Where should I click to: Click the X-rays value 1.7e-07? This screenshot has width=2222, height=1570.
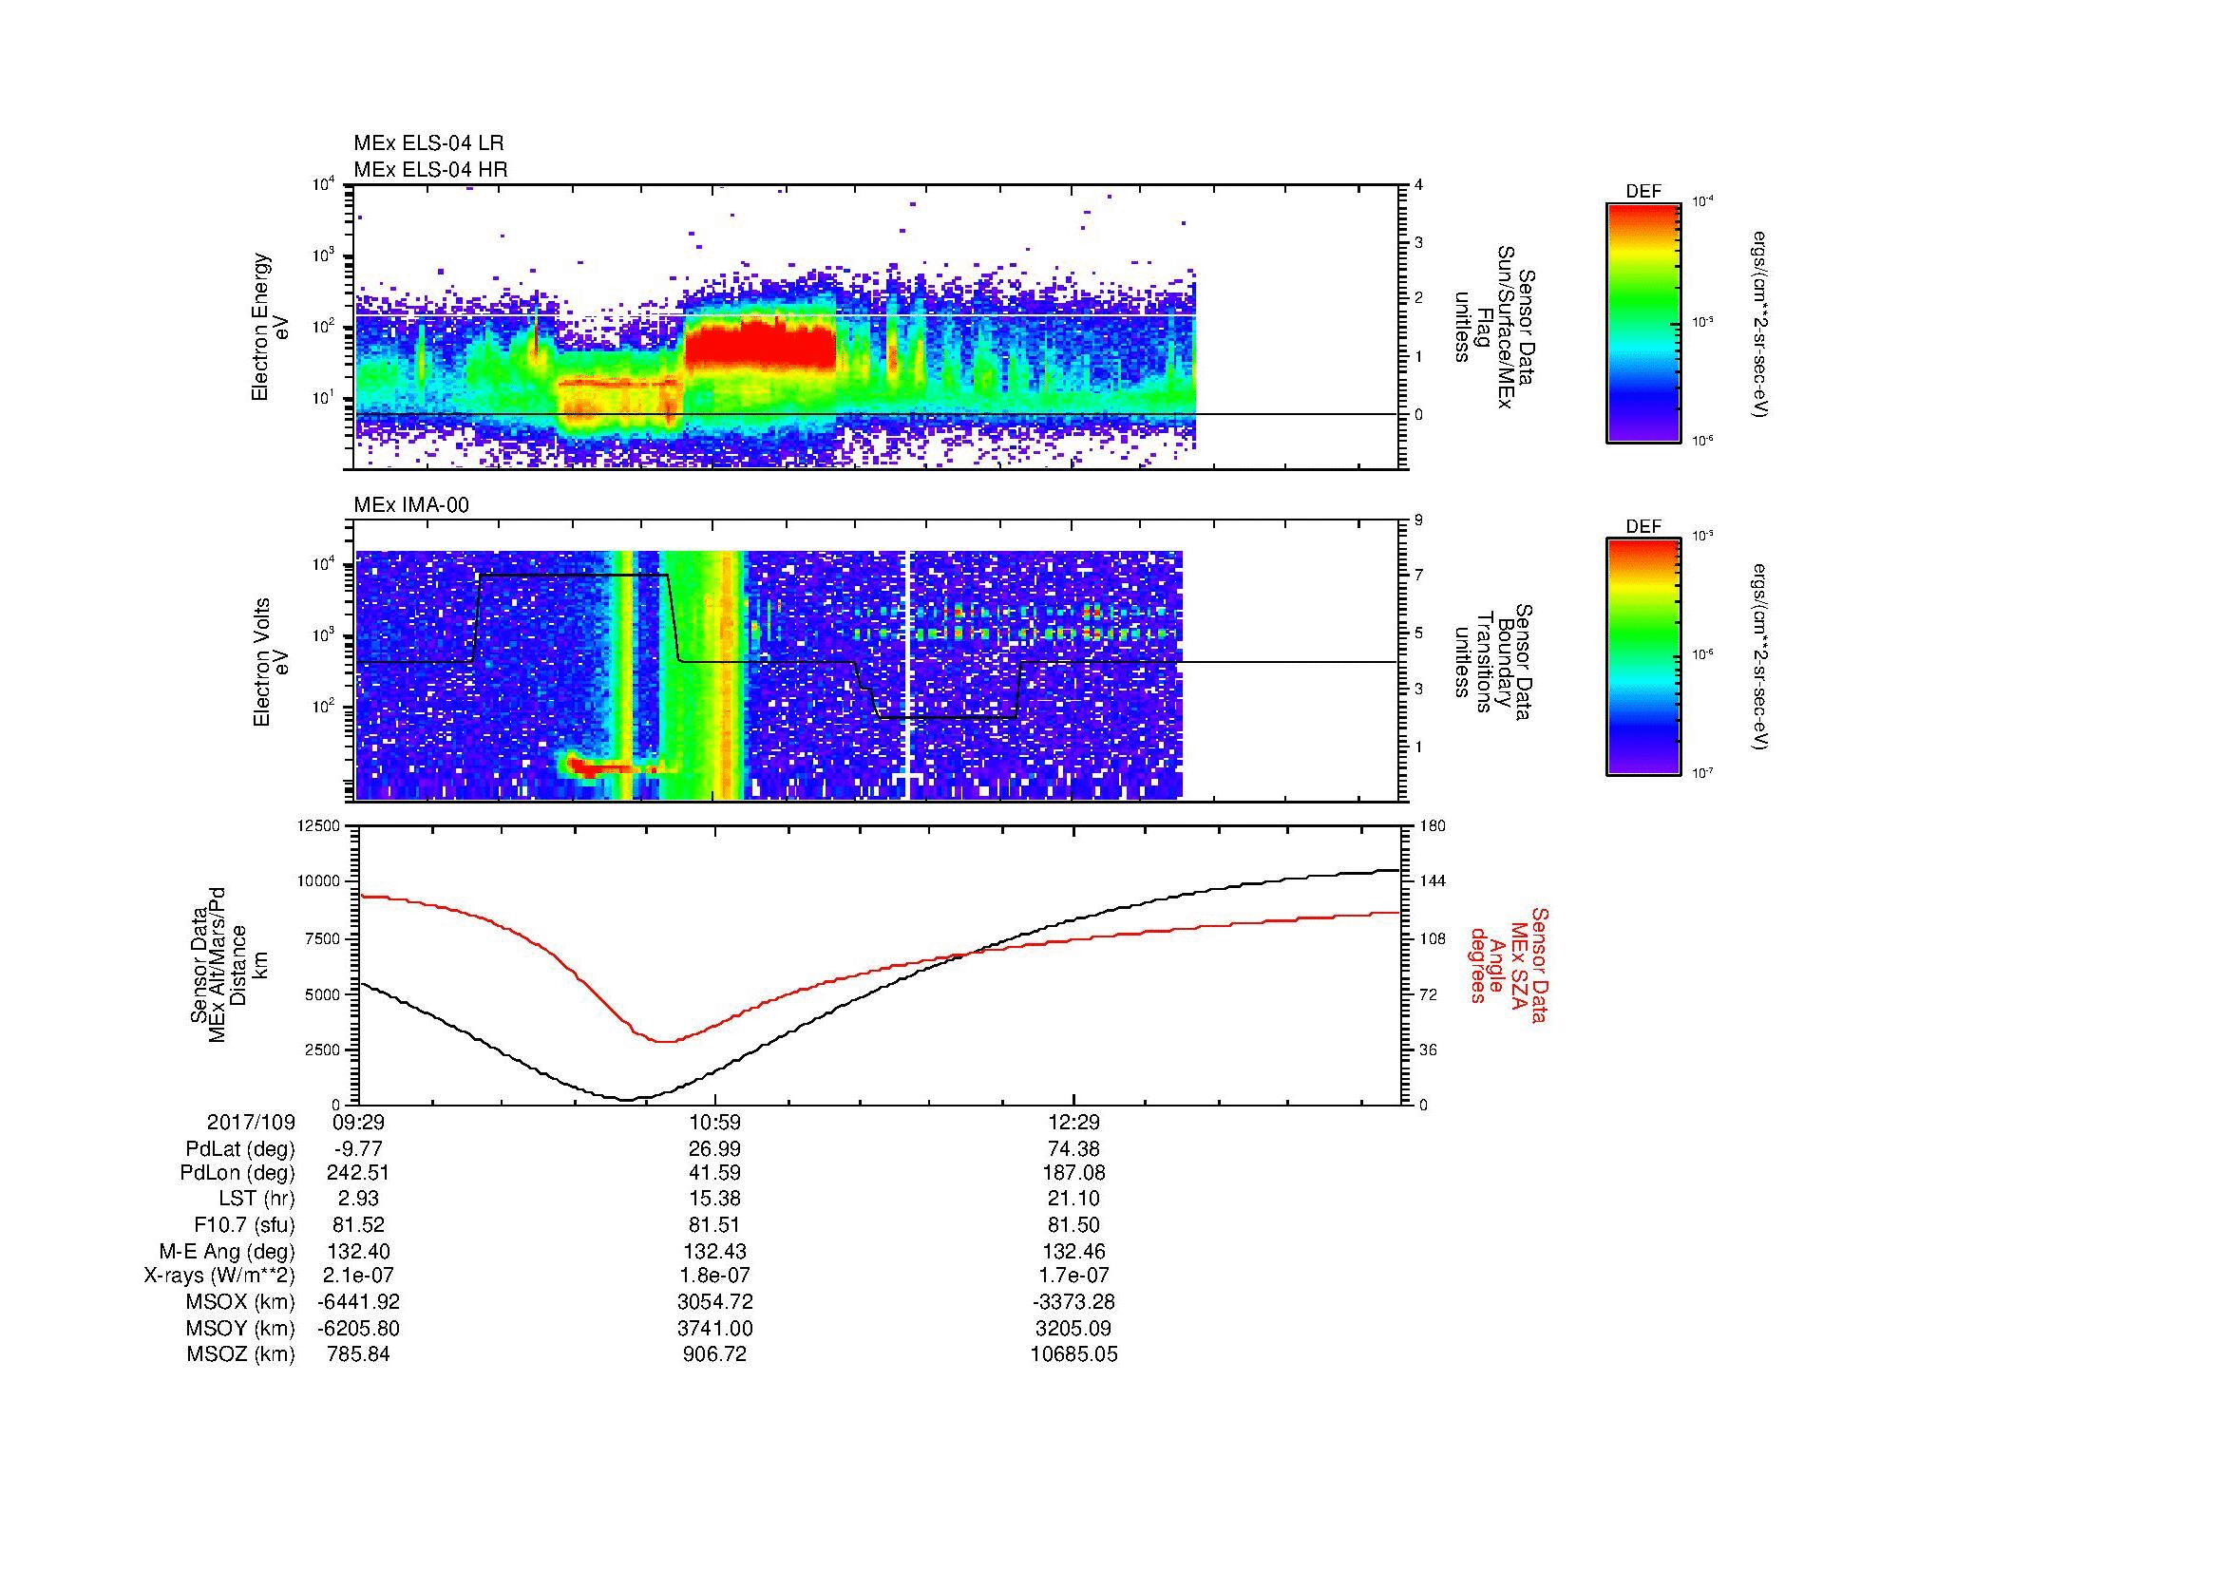(x=1074, y=1276)
